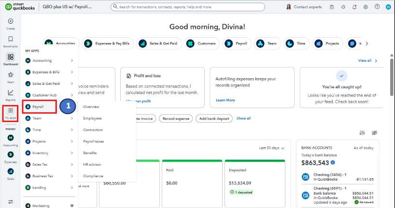Click the integrations plug icon in header
This screenshot has height=208, width=395.
(343, 7)
